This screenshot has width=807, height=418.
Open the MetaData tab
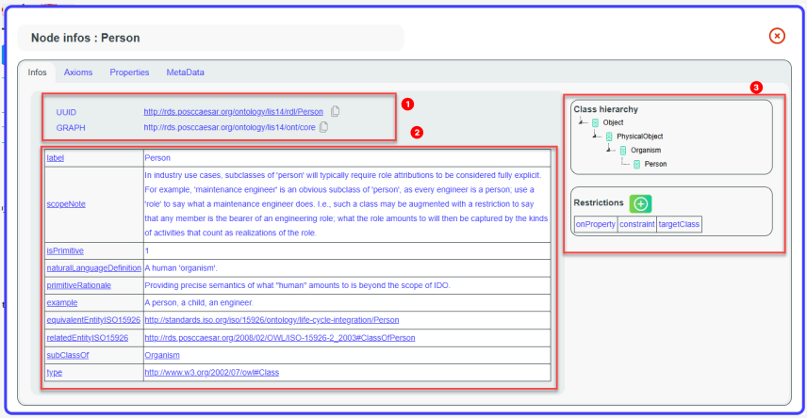coord(186,72)
